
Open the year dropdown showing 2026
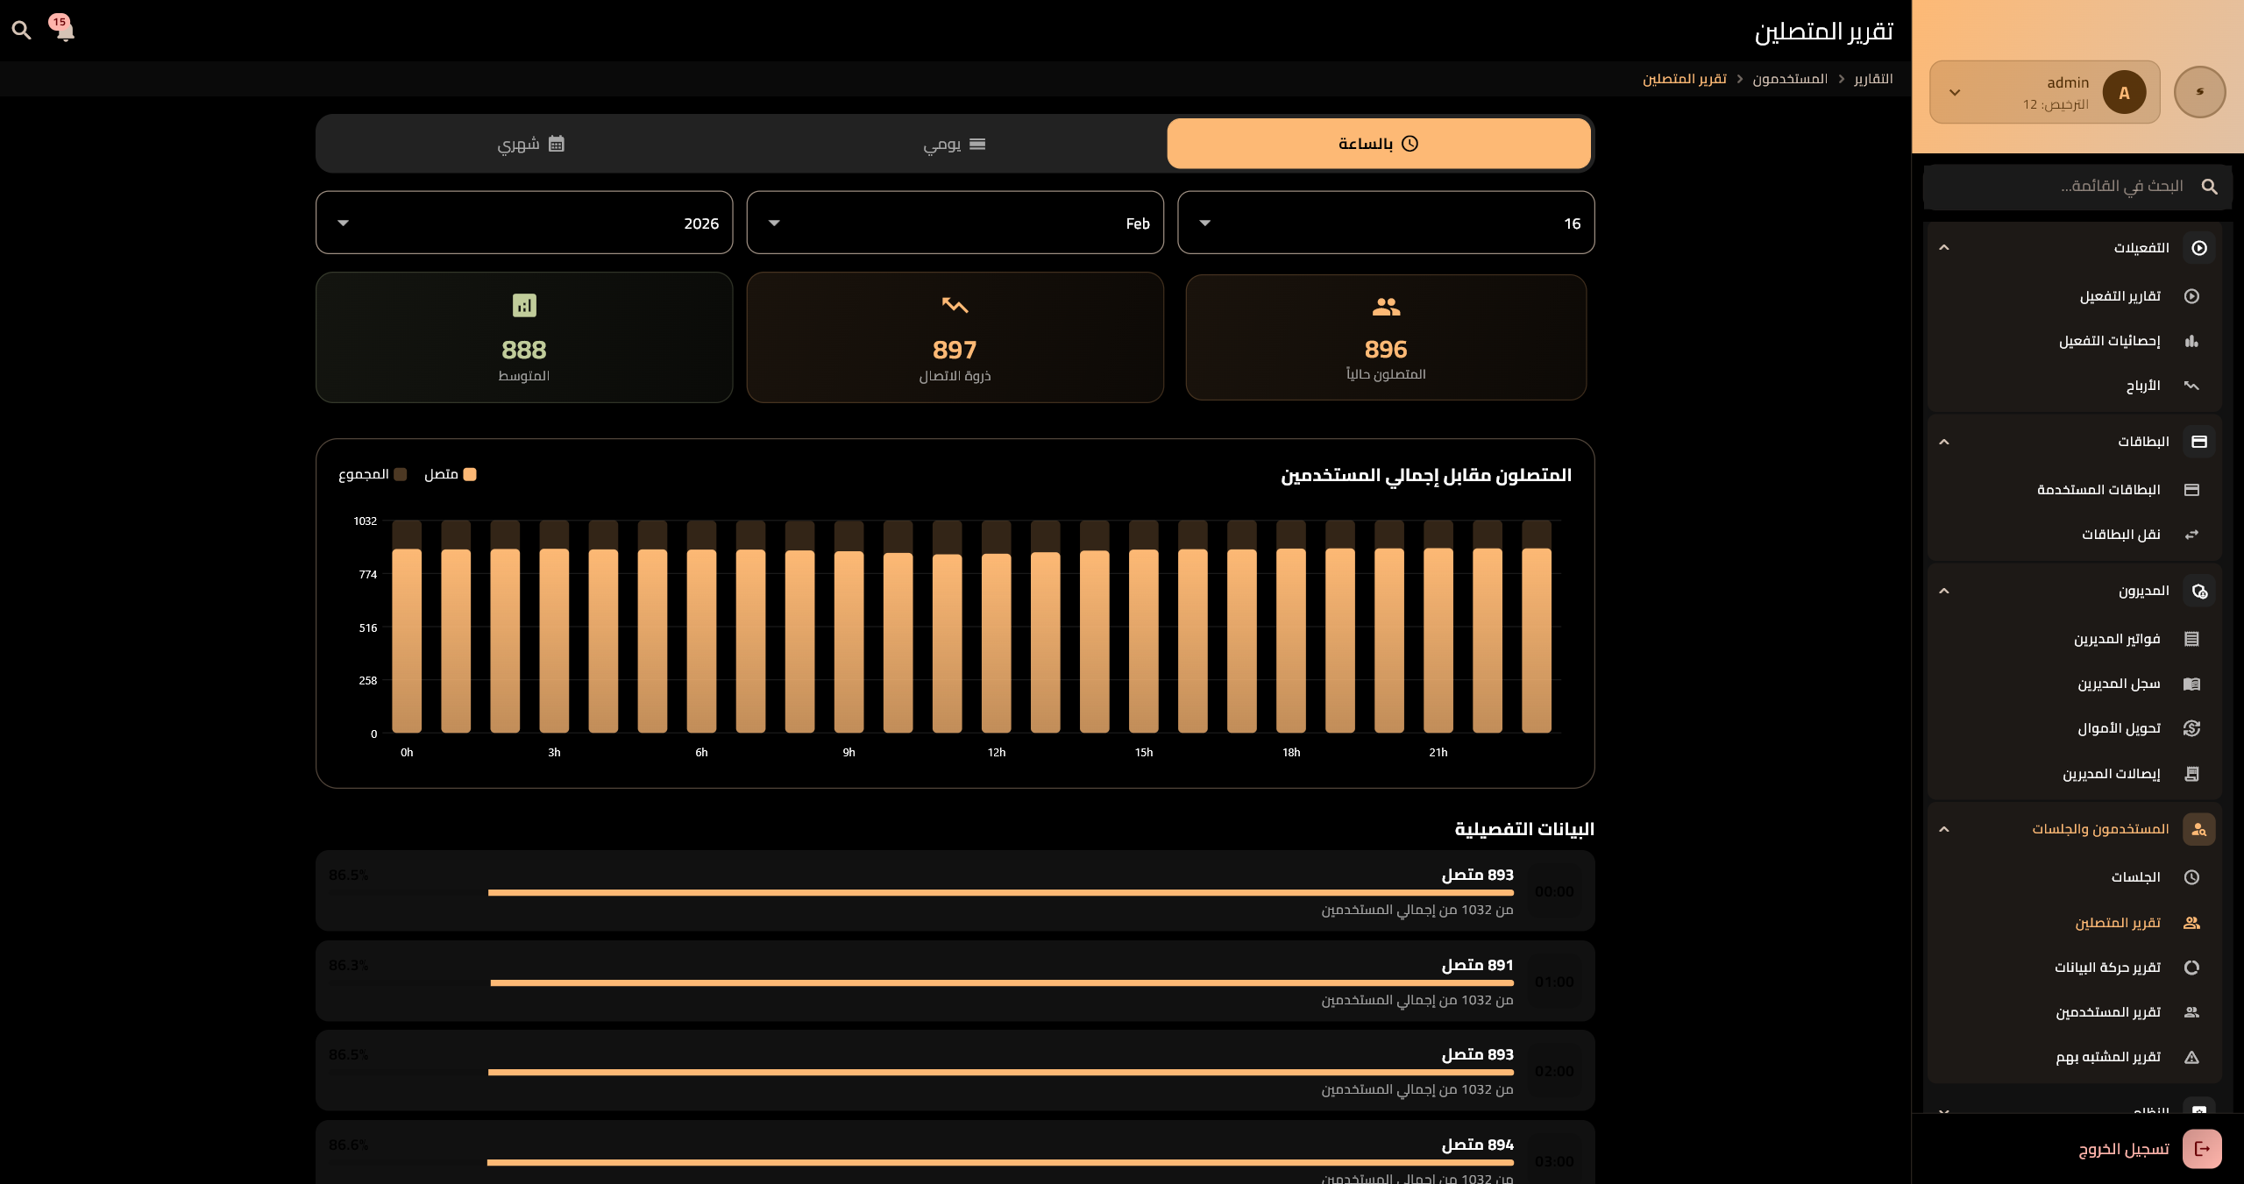524,223
